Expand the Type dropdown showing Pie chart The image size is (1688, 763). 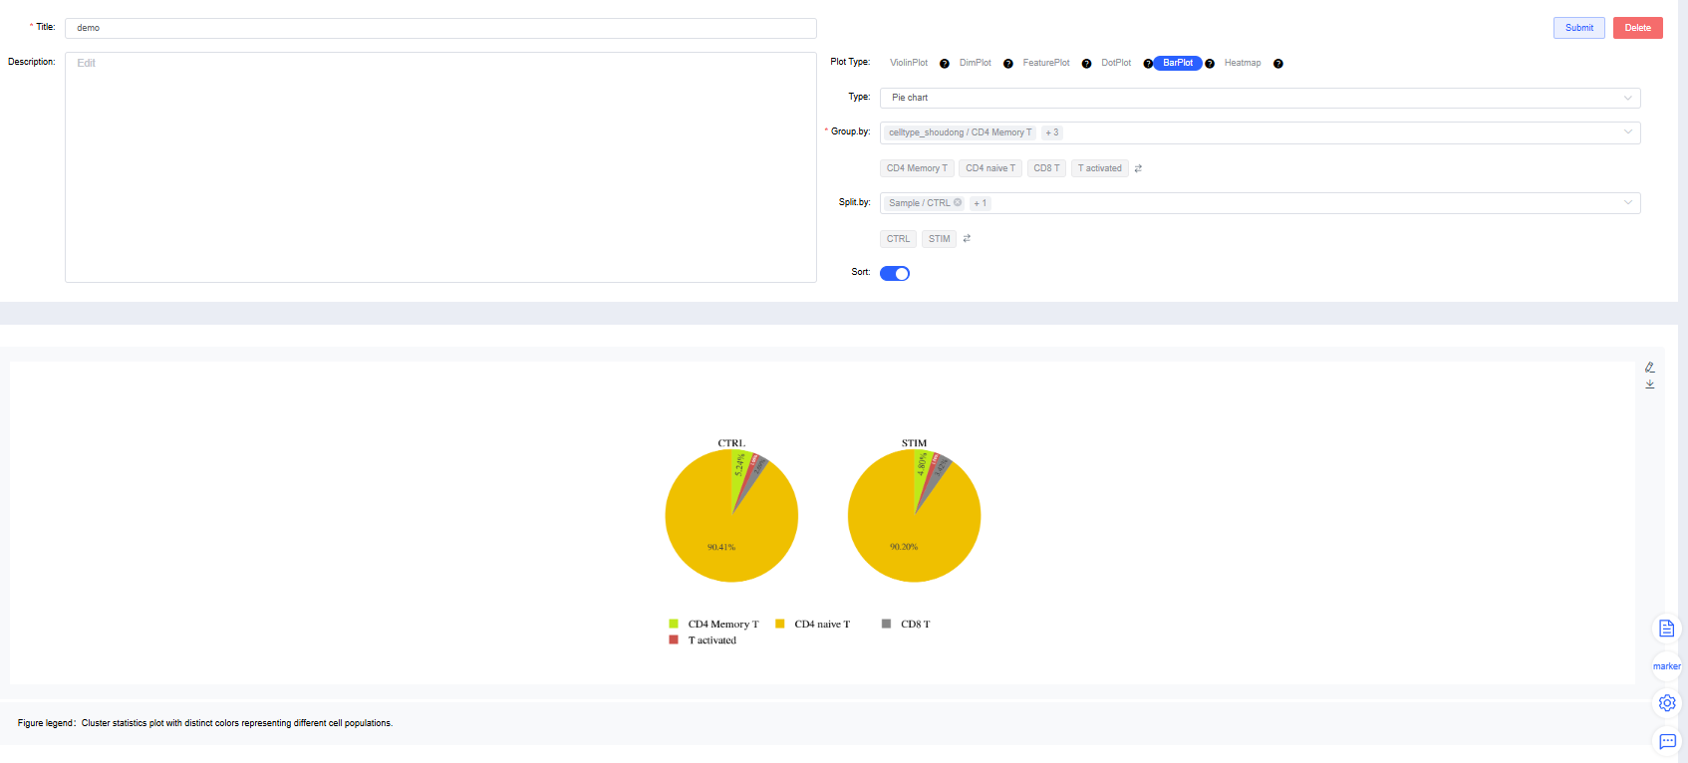coord(1260,98)
